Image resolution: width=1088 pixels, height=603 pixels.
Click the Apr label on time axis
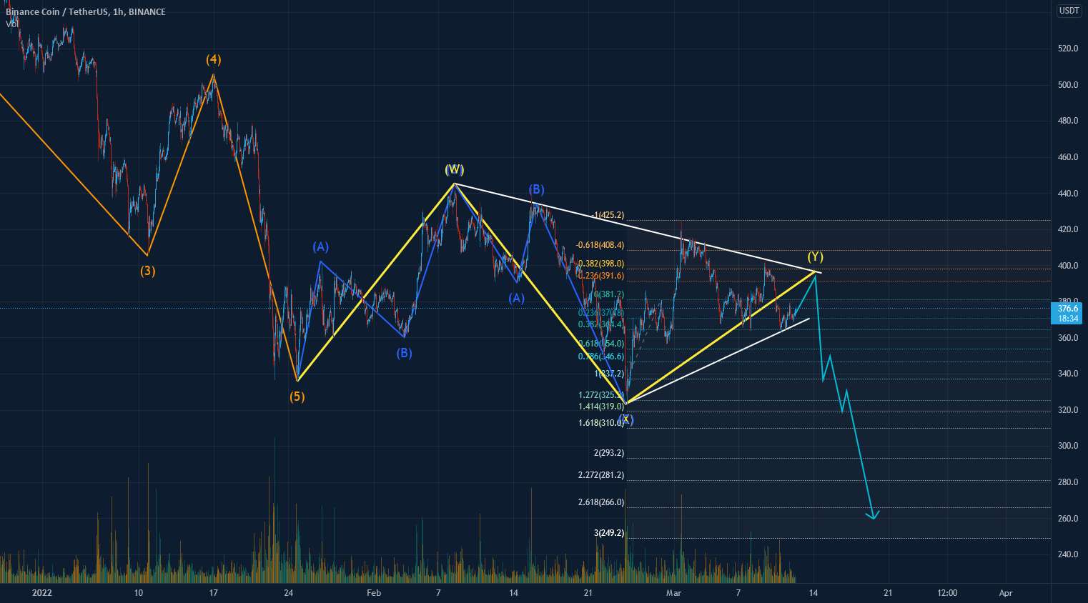click(1006, 593)
